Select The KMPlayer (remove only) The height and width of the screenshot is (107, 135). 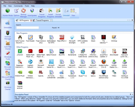[104, 74]
